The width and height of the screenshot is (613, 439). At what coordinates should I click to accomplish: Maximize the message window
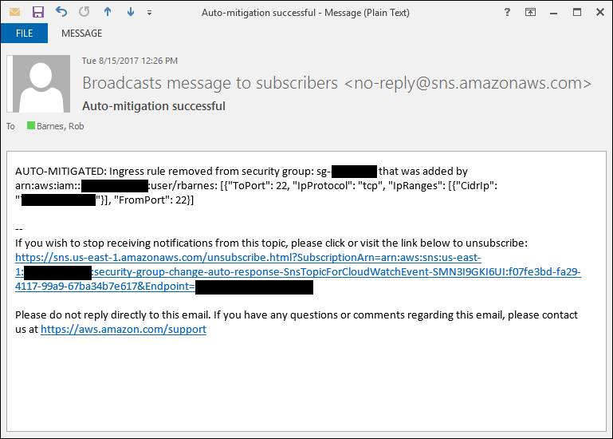(577, 12)
